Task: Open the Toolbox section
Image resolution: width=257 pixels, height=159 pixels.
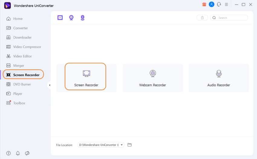Action: click(x=16, y=103)
